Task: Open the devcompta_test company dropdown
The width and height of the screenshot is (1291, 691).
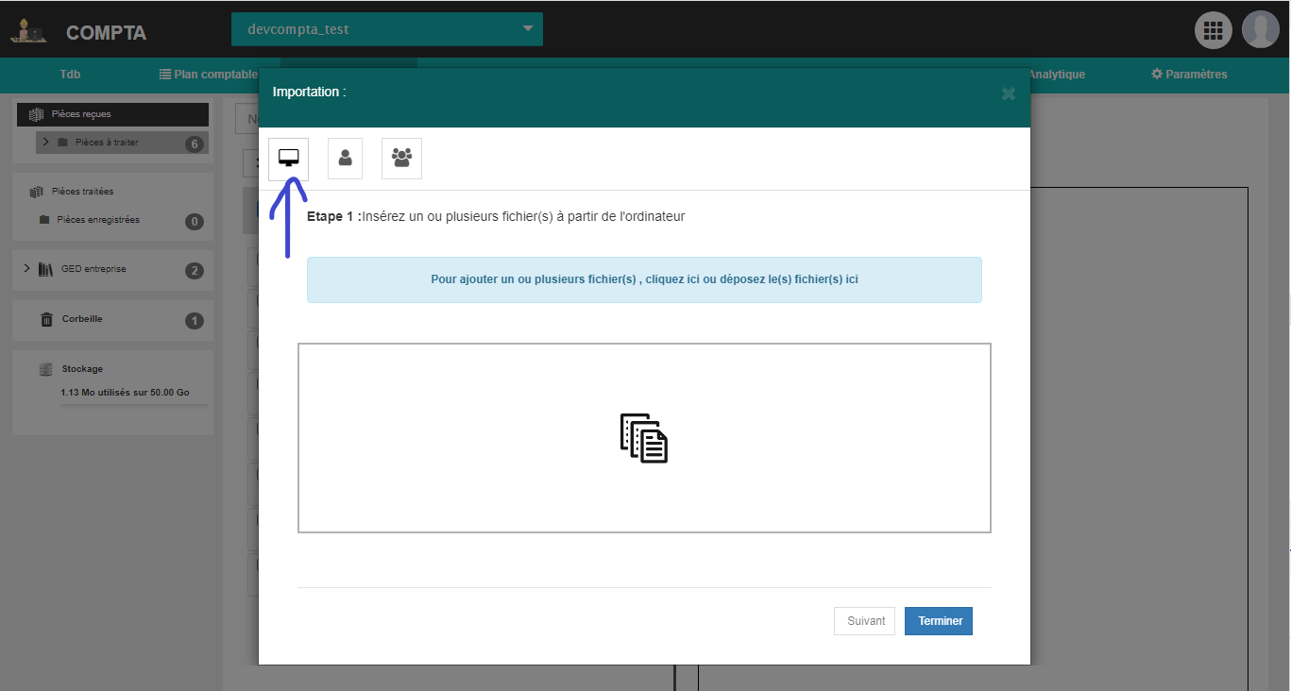Action: [x=387, y=29]
